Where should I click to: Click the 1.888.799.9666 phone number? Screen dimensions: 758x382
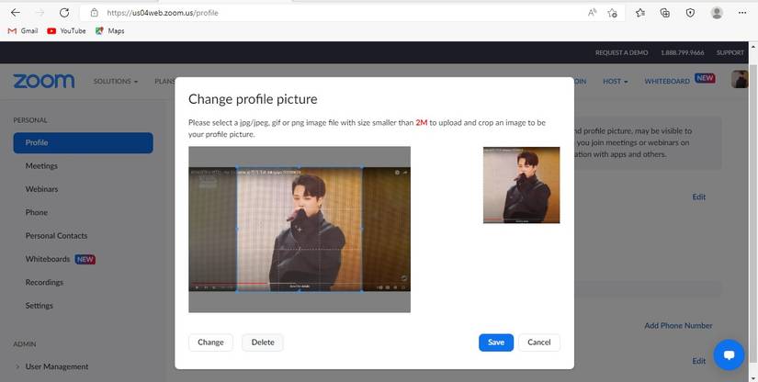tap(682, 52)
